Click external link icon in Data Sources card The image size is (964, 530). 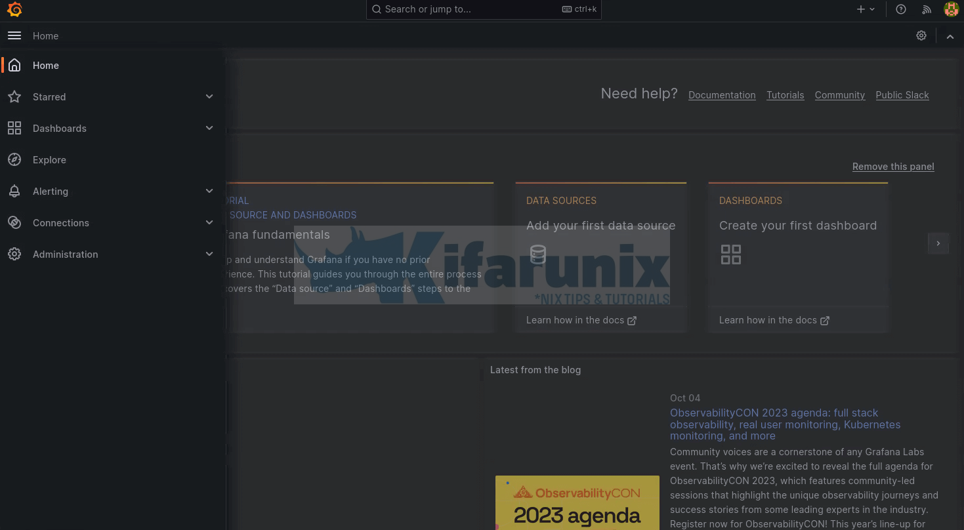(632, 321)
